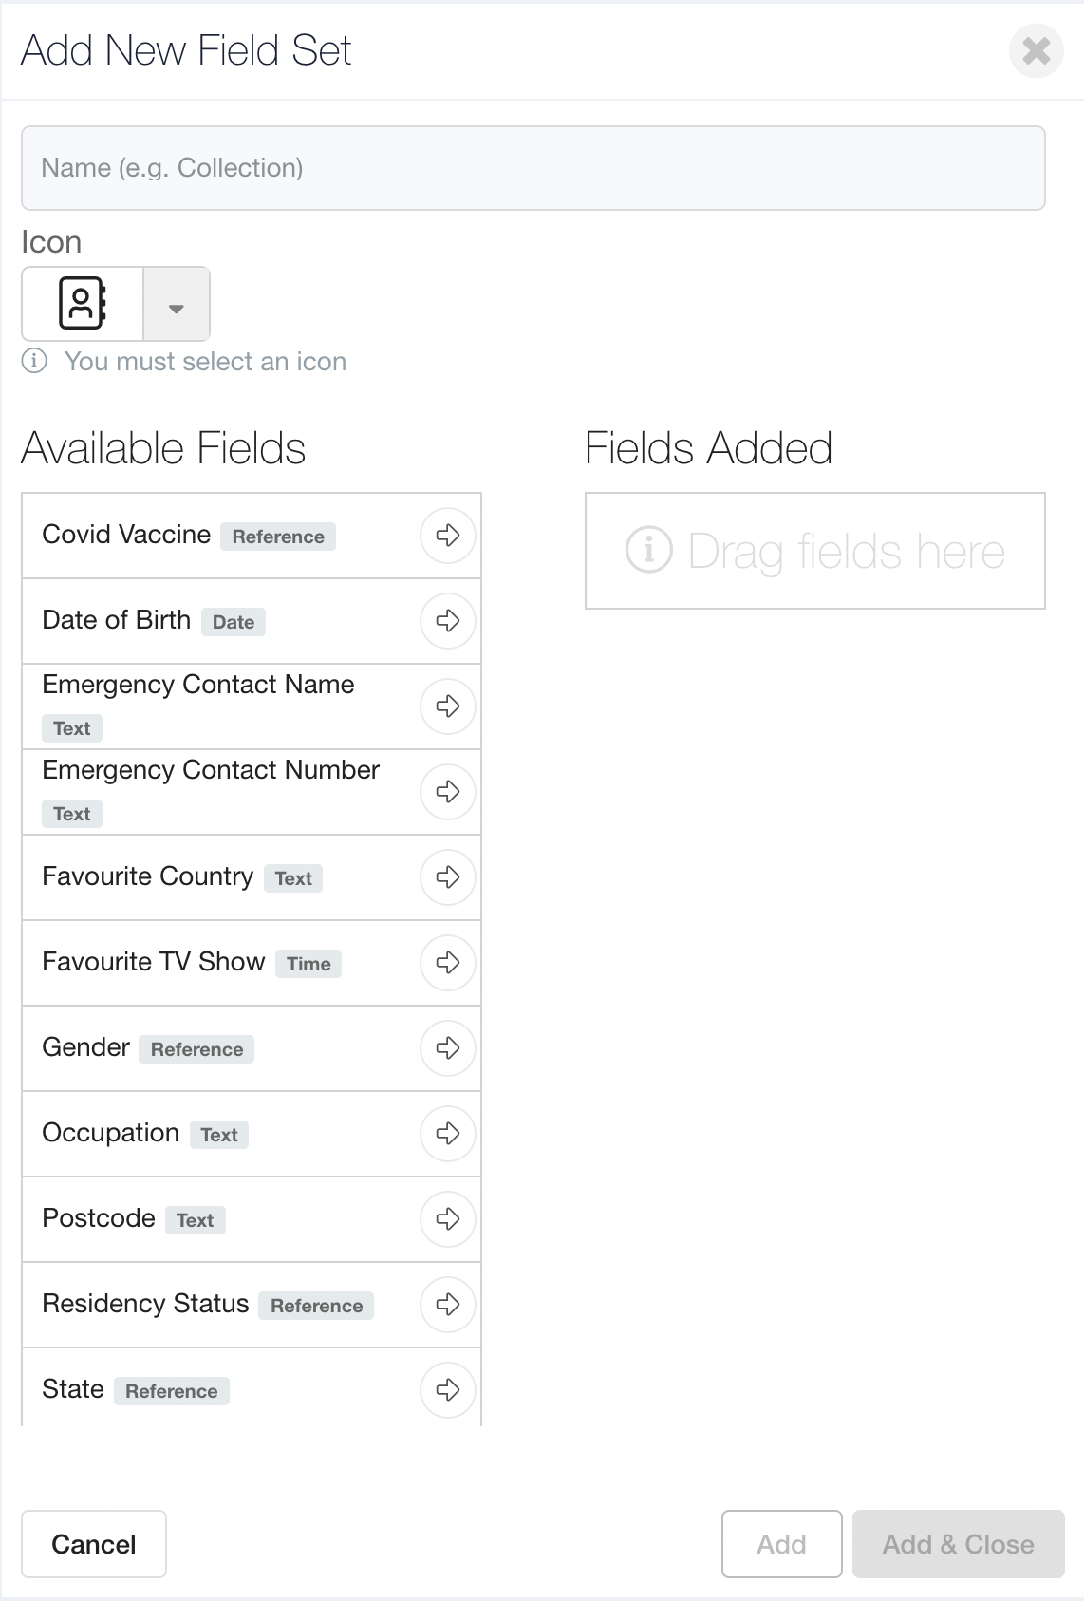Click the Add & Close button
This screenshot has height=1601, width=1084.
[958, 1544]
